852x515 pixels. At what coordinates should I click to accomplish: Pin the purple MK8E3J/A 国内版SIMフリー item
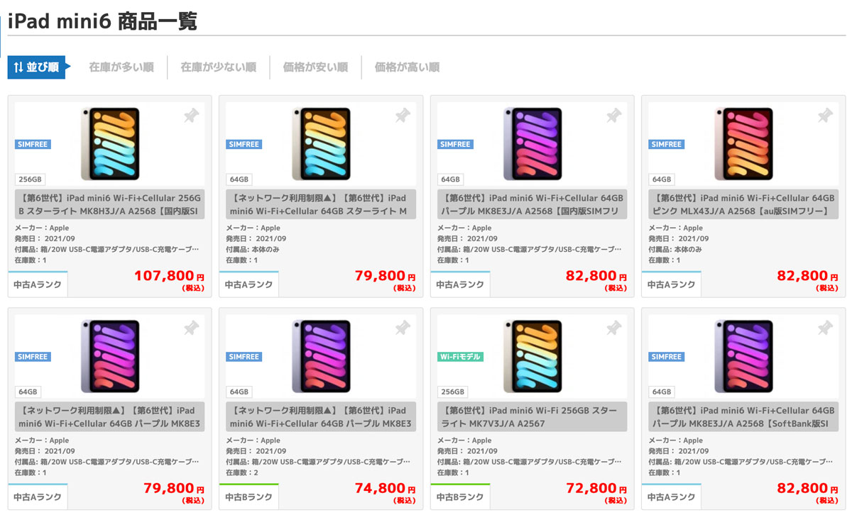tap(614, 116)
